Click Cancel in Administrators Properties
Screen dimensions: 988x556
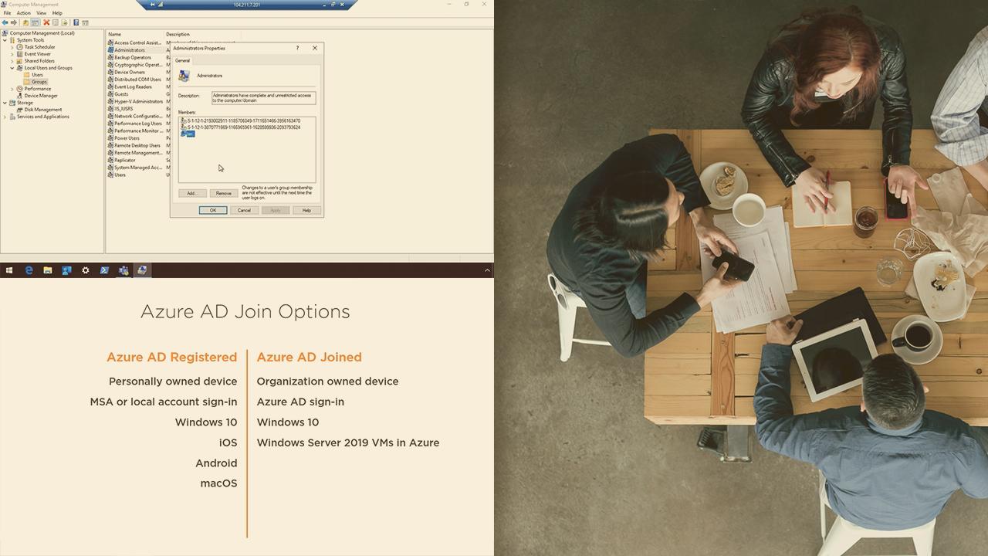244,210
